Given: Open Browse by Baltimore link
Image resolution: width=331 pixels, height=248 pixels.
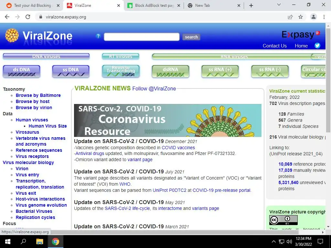Looking at the screenshot, I should [38, 95].
